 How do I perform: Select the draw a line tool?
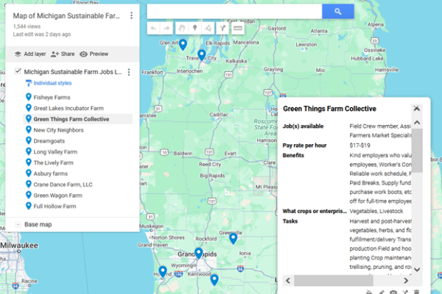coord(208,28)
